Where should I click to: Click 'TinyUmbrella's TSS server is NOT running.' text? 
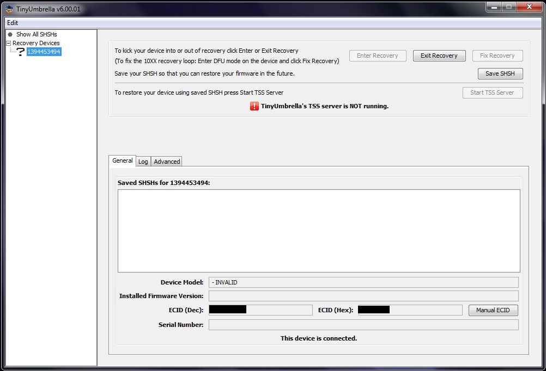click(x=325, y=106)
